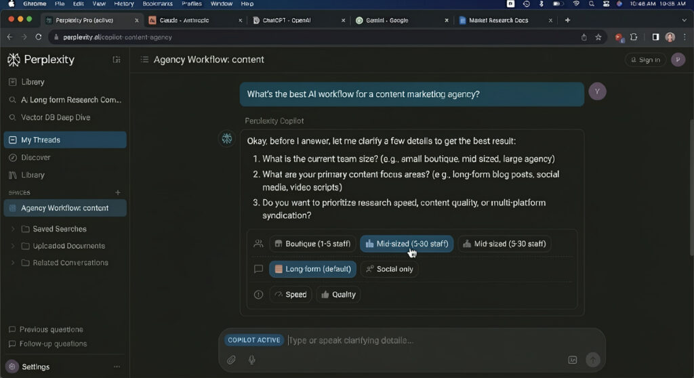Click the COPILOT ACTIVE badge
Image resolution: width=694 pixels, height=378 pixels.
pyautogui.click(x=254, y=340)
